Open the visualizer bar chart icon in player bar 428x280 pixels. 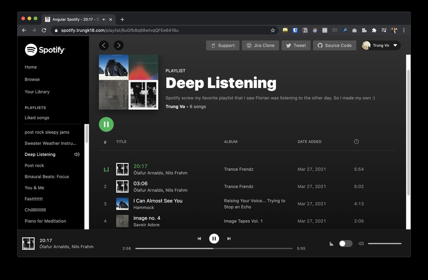point(331,243)
